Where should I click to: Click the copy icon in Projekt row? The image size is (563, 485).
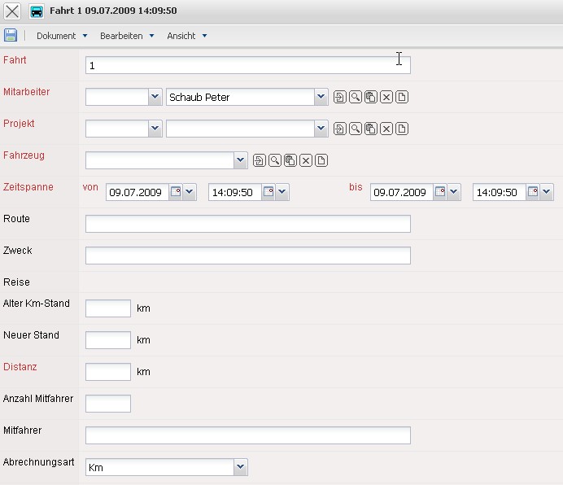pos(371,129)
